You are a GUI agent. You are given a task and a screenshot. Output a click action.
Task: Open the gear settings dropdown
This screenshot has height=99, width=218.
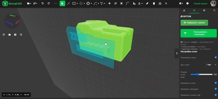pos(181,4)
